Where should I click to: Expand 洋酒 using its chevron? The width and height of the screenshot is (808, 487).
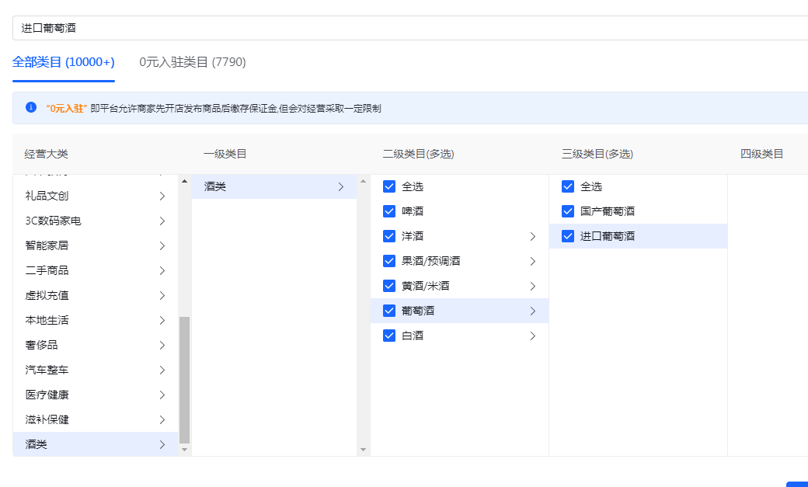(533, 235)
